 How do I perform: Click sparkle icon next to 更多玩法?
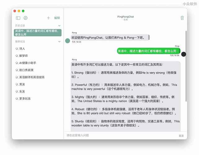[17, 99]
